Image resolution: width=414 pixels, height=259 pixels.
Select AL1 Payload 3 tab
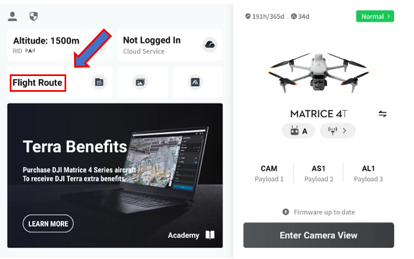[x=368, y=173]
